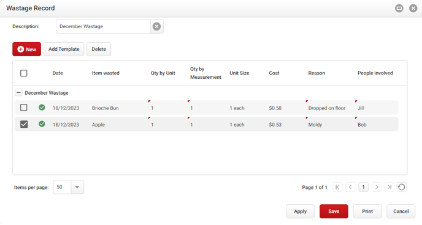Go to the first page
Viewport: 422px width, 225px height.
[337, 187]
